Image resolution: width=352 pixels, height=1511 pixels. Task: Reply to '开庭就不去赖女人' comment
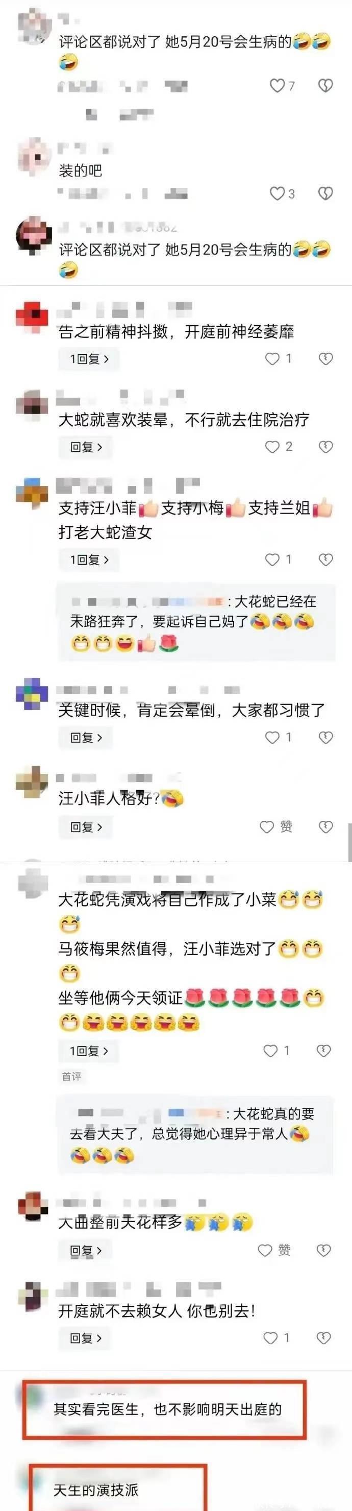pyautogui.click(x=86, y=1338)
